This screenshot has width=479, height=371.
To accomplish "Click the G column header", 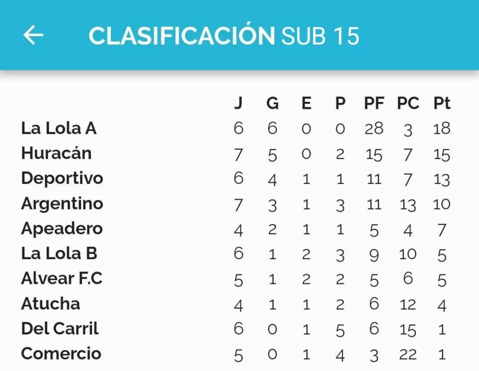I will pos(273,103).
